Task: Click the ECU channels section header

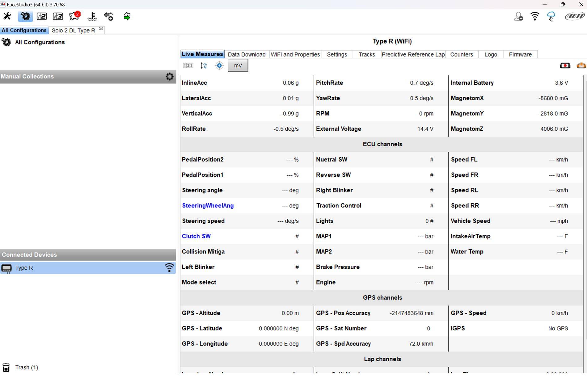Action: point(382,144)
